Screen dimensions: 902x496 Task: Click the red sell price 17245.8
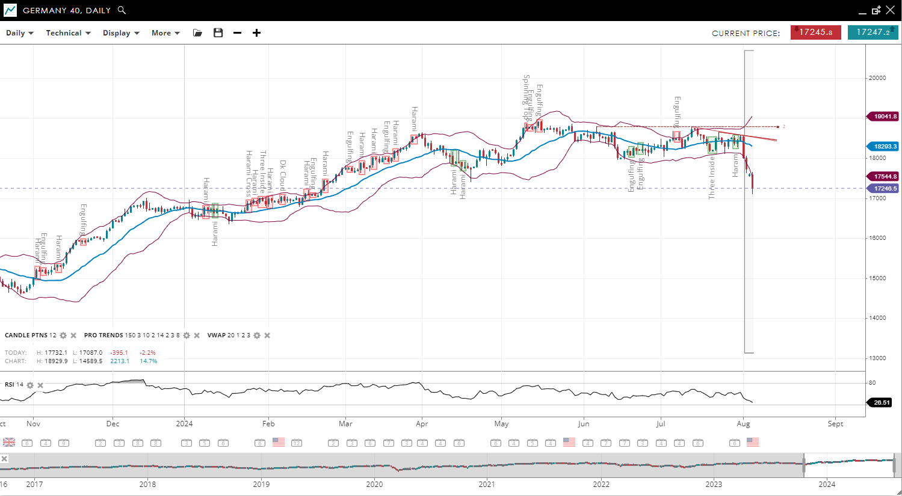pos(815,32)
